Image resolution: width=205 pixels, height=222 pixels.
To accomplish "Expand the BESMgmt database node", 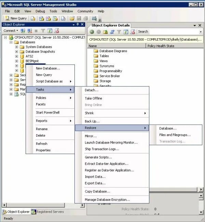I will point(17,61).
